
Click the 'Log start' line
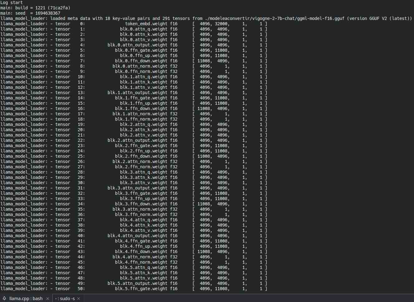click(x=12, y=2)
